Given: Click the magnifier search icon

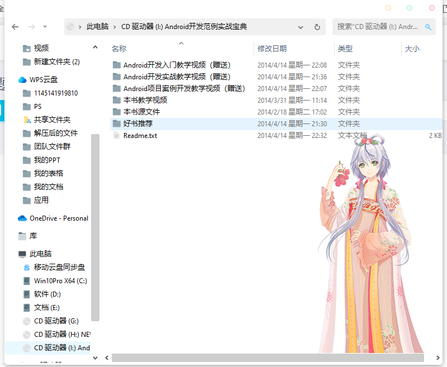Looking at the screenshot, I should click(x=428, y=27).
